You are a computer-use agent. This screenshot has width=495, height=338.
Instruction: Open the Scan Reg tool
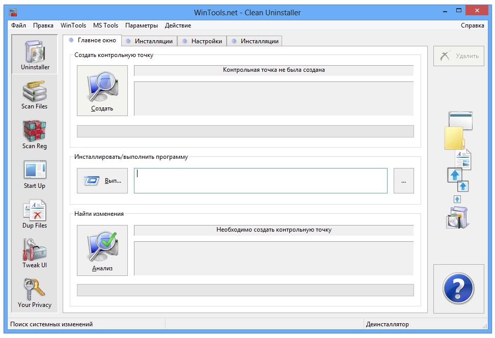pos(35,134)
